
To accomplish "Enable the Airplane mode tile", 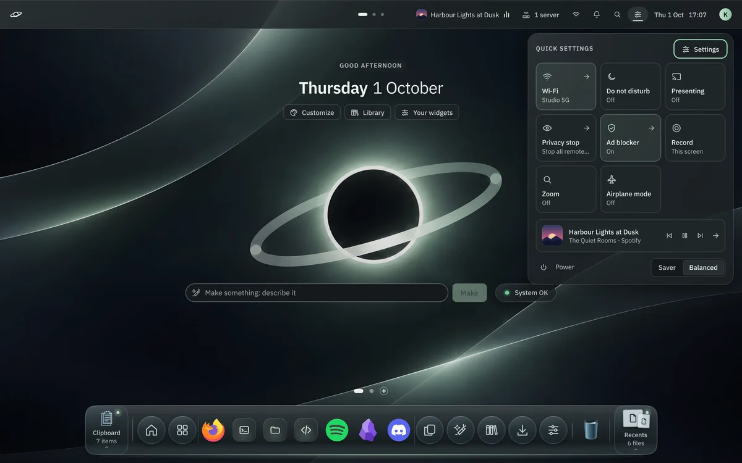I will pyautogui.click(x=631, y=190).
